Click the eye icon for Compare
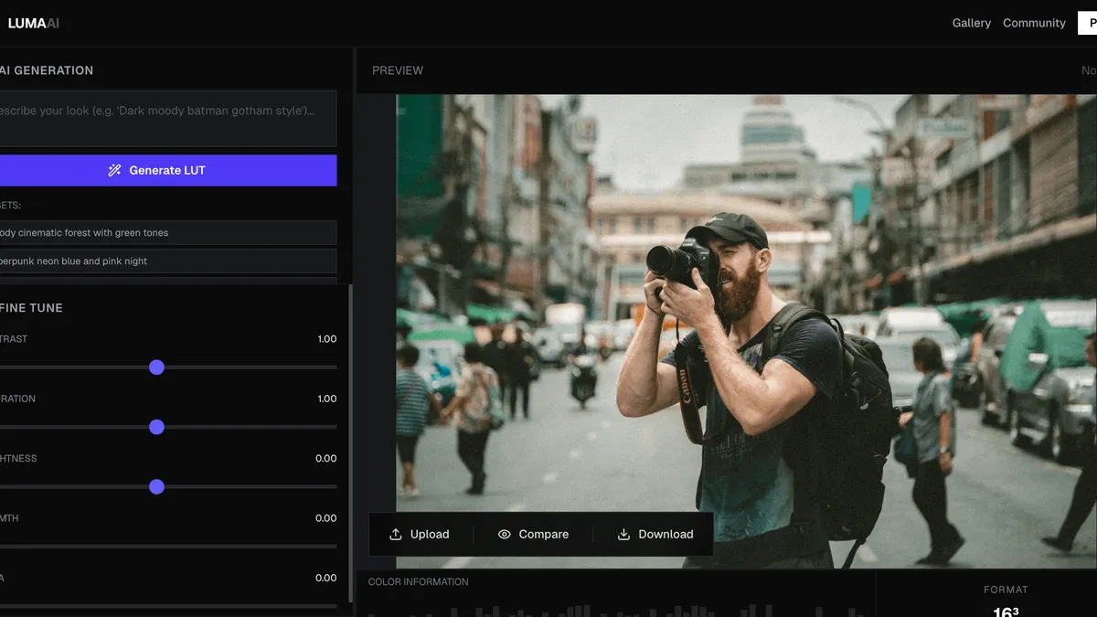The width and height of the screenshot is (1097, 617). click(x=504, y=534)
